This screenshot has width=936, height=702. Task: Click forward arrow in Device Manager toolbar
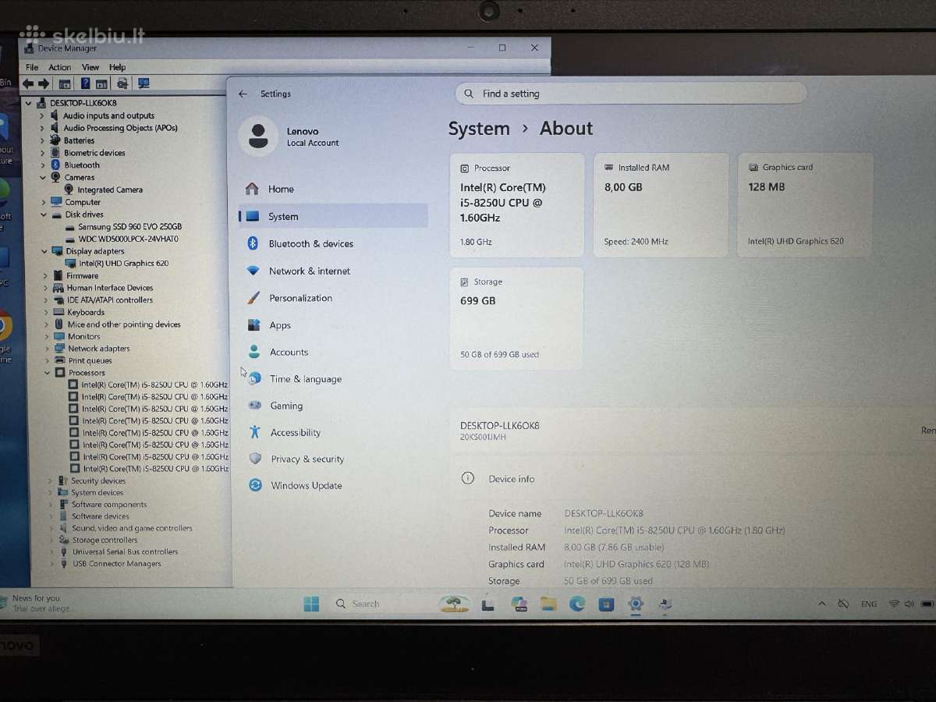(x=43, y=83)
